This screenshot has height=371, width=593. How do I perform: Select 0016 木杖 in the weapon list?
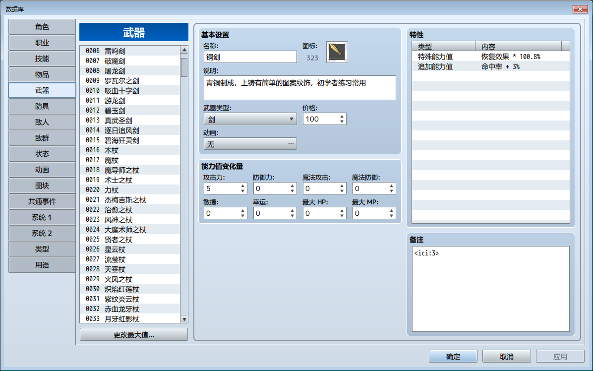pos(130,150)
